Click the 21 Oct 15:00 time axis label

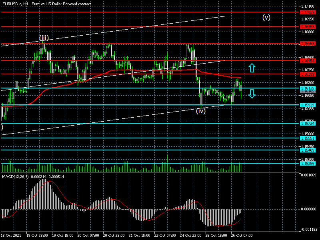point(140,236)
